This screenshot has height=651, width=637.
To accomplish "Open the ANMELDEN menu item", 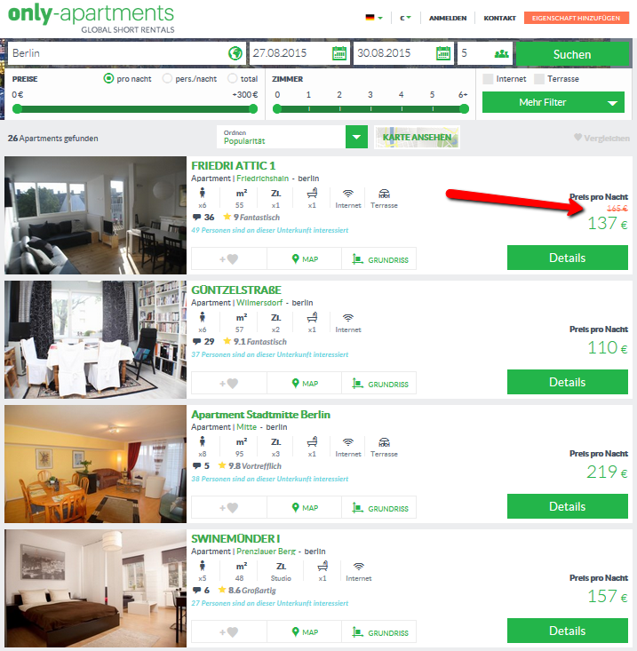I will tap(448, 19).
